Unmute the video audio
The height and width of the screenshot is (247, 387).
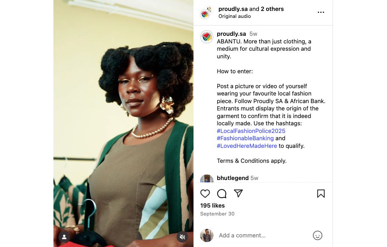coord(182,237)
